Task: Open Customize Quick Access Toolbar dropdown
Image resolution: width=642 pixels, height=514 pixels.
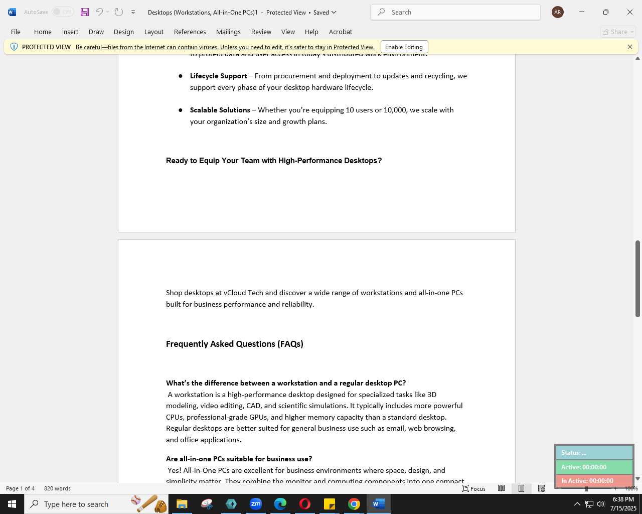Action: (133, 12)
